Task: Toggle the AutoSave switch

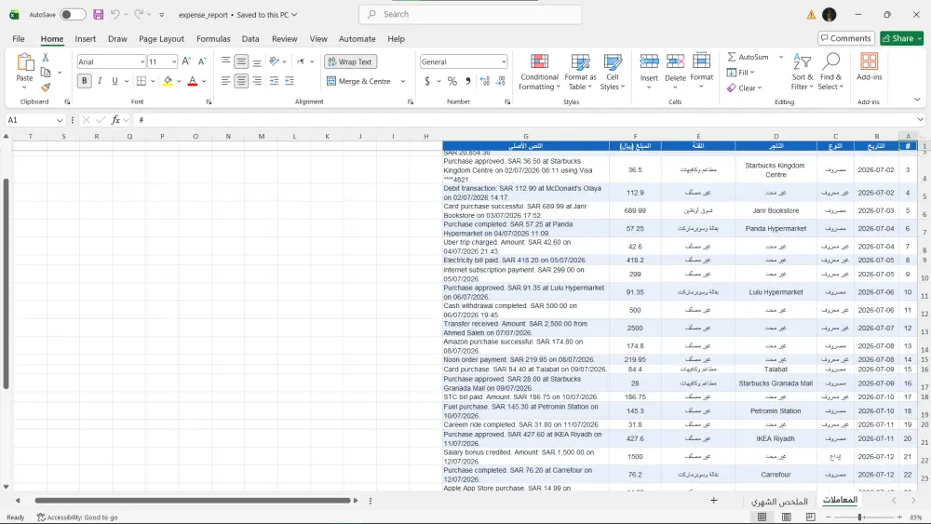Action: click(73, 14)
